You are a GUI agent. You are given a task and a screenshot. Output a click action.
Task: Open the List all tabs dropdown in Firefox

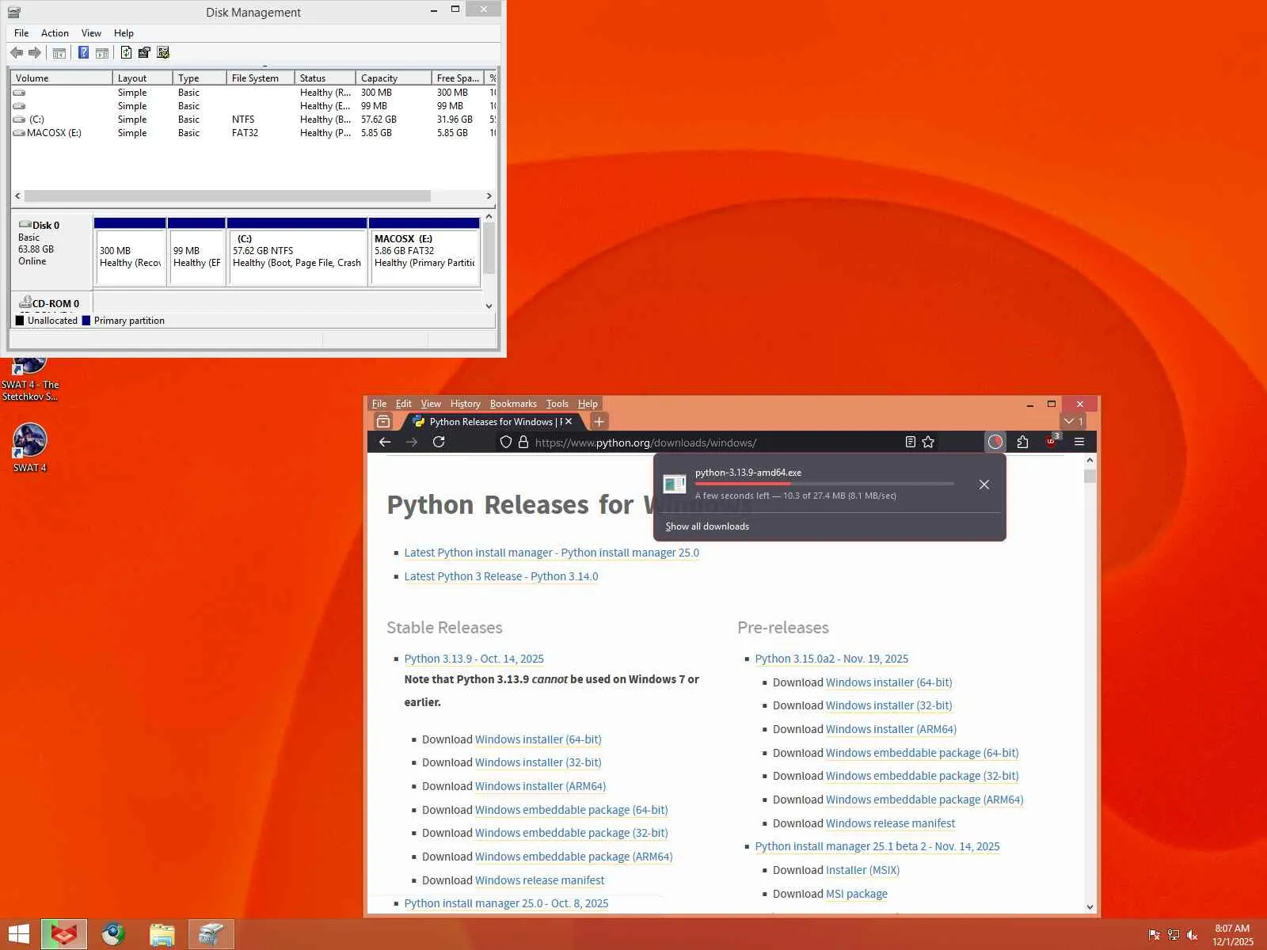coord(1073,421)
